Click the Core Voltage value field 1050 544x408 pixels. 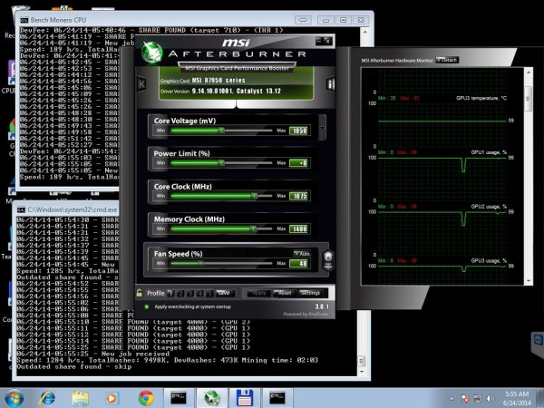click(x=300, y=131)
